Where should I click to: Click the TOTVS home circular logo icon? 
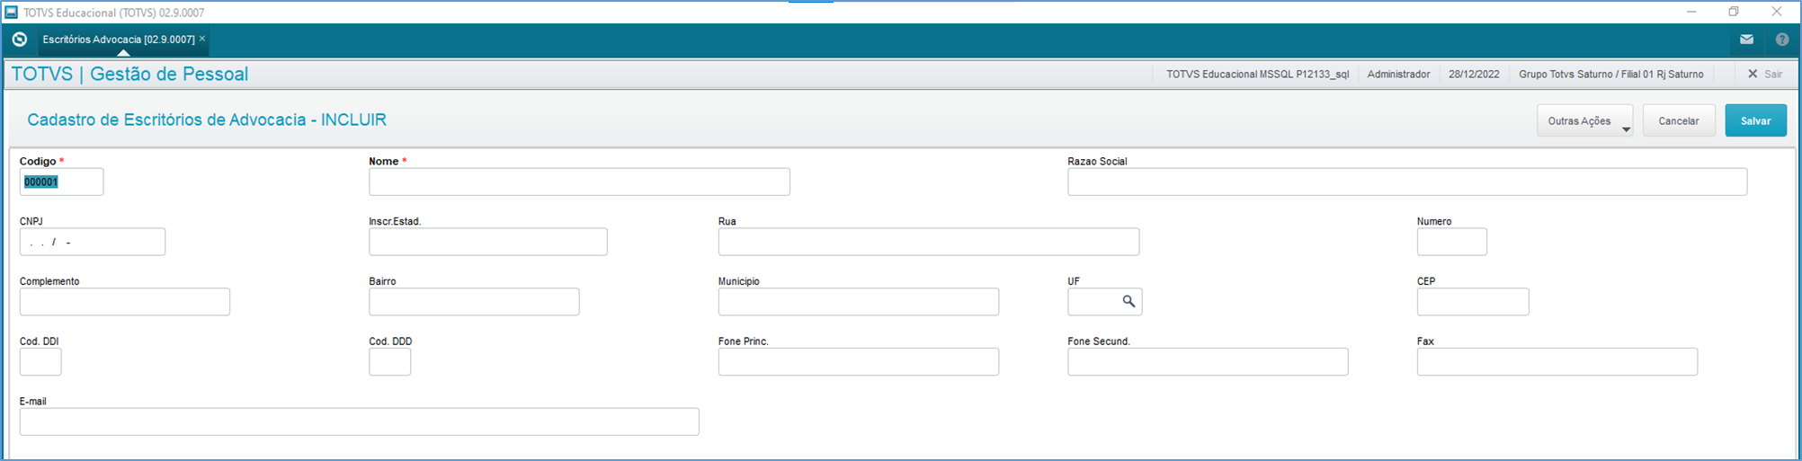(20, 40)
